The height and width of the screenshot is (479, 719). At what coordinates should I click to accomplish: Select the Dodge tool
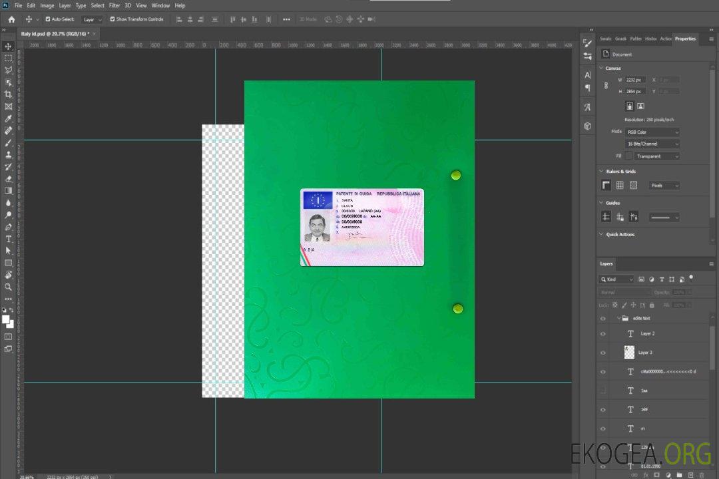[8, 215]
